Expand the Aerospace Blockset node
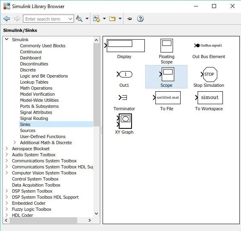Viewport: 241px width, 231px height. [6, 149]
